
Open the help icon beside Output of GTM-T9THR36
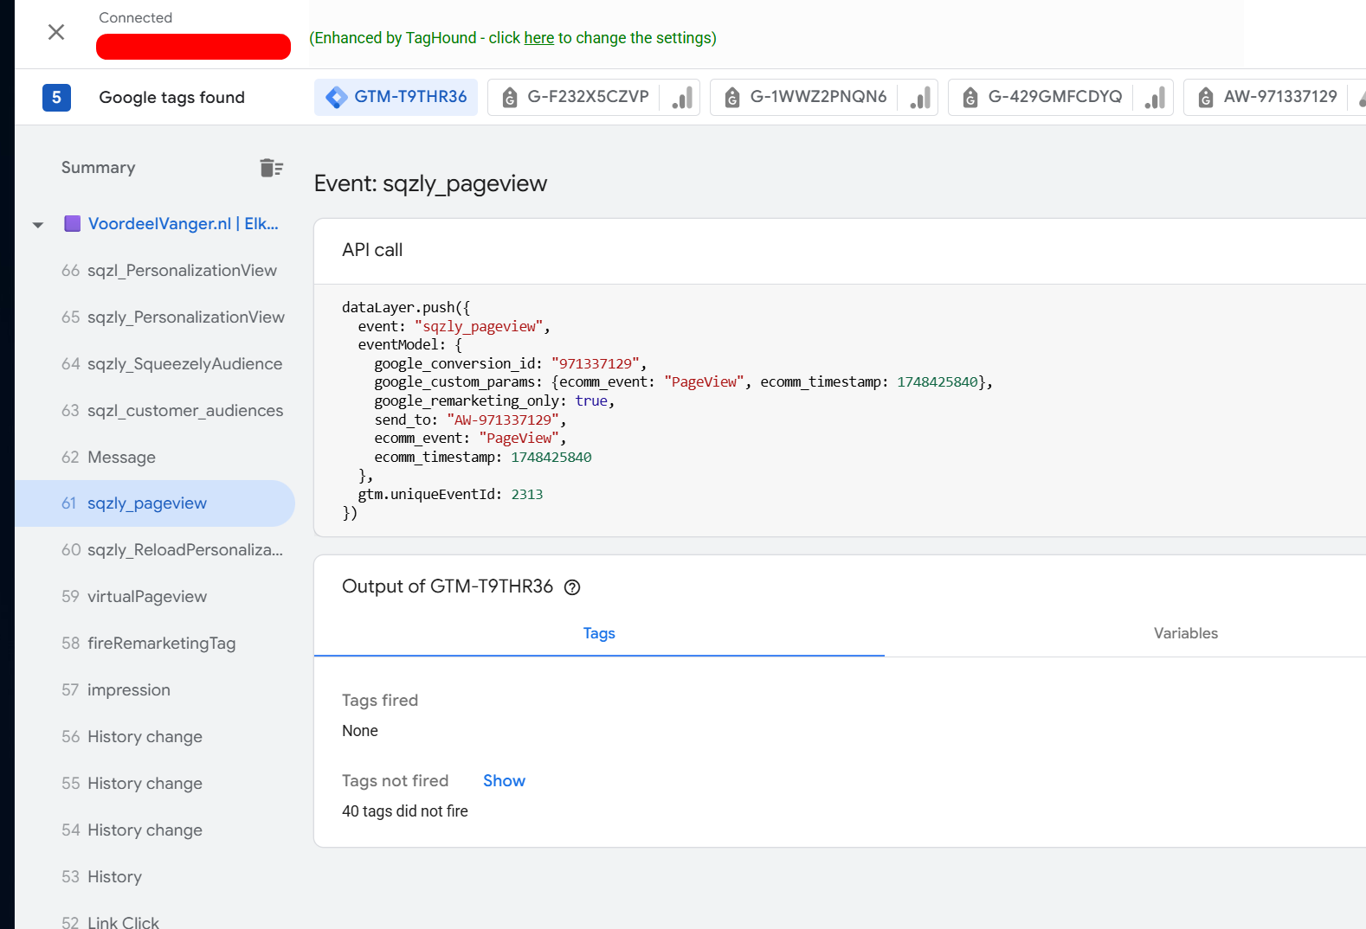(x=572, y=587)
